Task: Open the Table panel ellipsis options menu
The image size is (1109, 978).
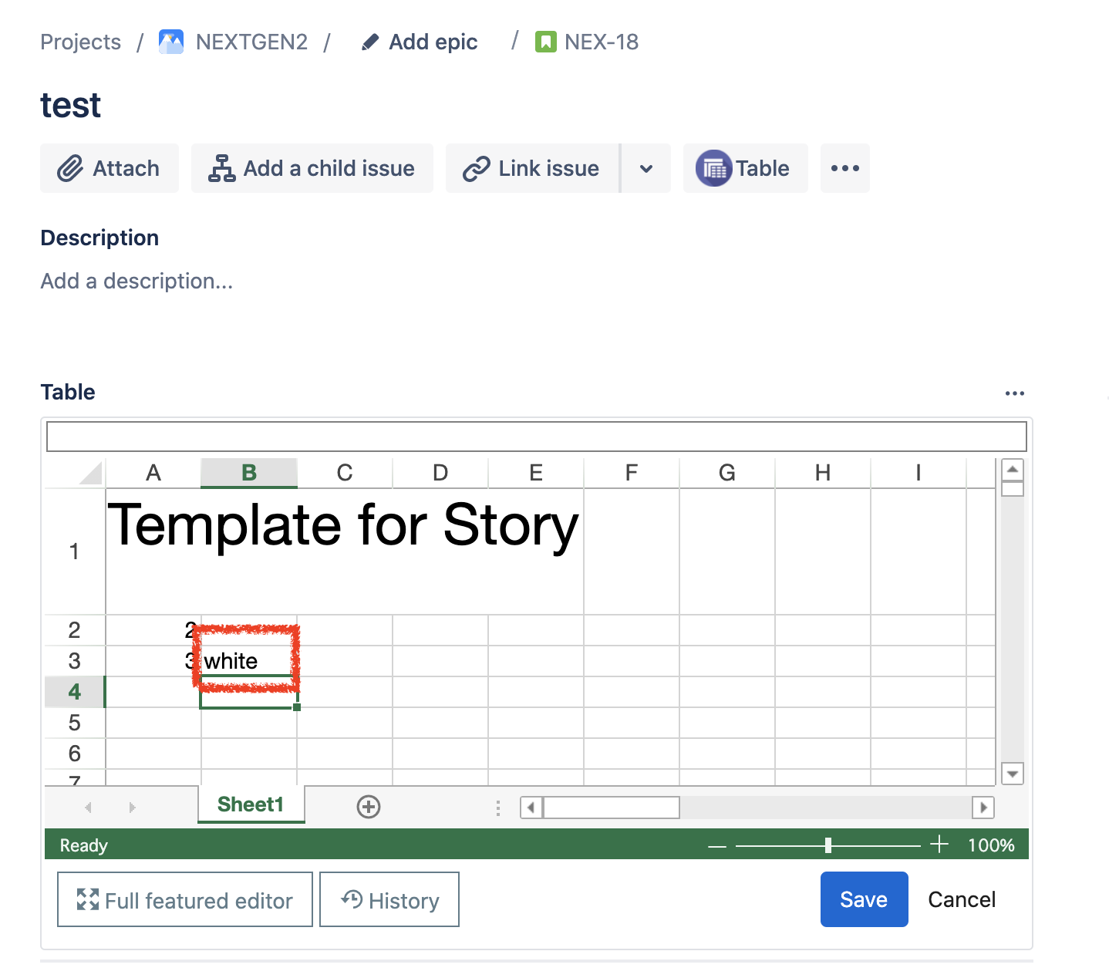Action: (1014, 393)
